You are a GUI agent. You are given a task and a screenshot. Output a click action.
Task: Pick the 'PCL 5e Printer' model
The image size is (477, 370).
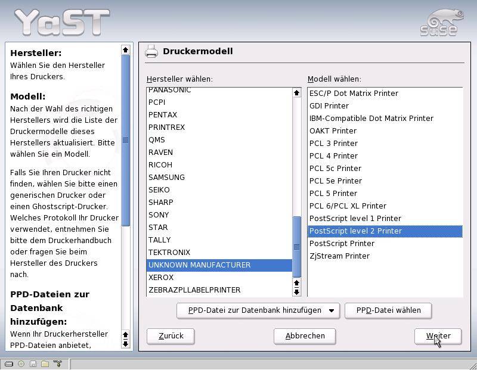pyautogui.click(x=385, y=181)
